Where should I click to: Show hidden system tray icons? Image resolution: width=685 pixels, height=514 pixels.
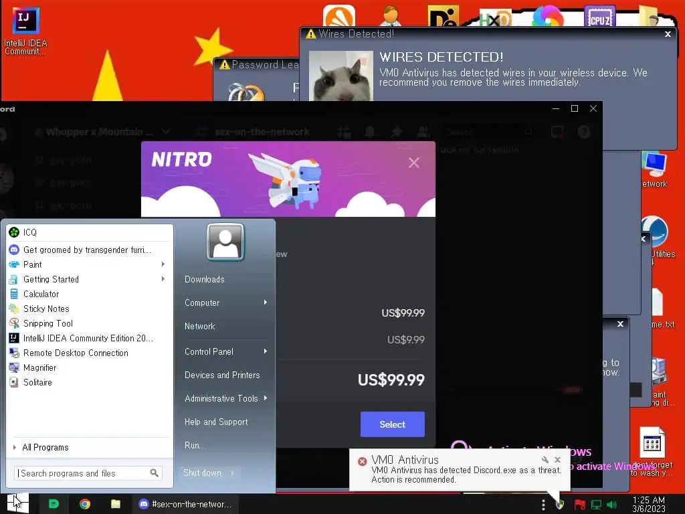(x=543, y=505)
